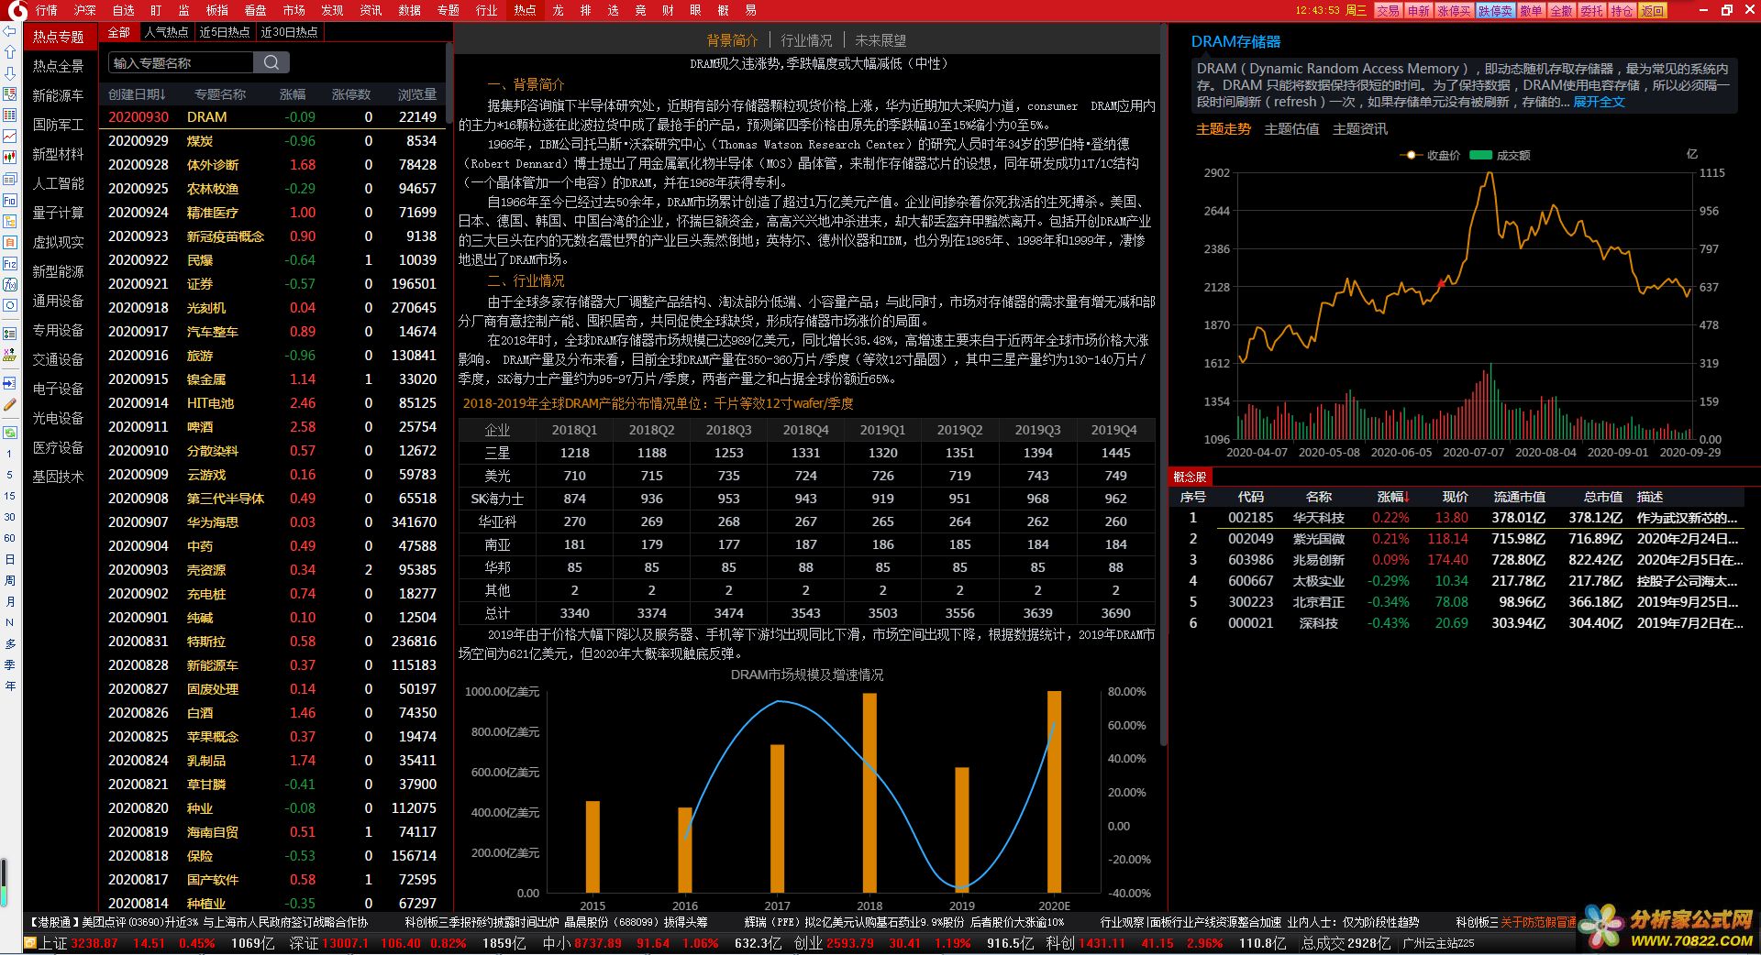Click the 涨停买 button
This screenshot has width=1761, height=955.
point(1454,10)
